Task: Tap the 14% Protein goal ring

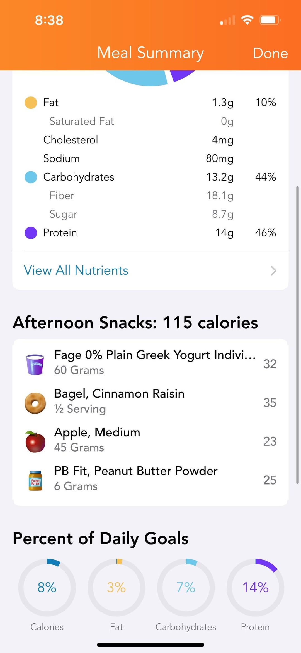Action: pos(255,587)
